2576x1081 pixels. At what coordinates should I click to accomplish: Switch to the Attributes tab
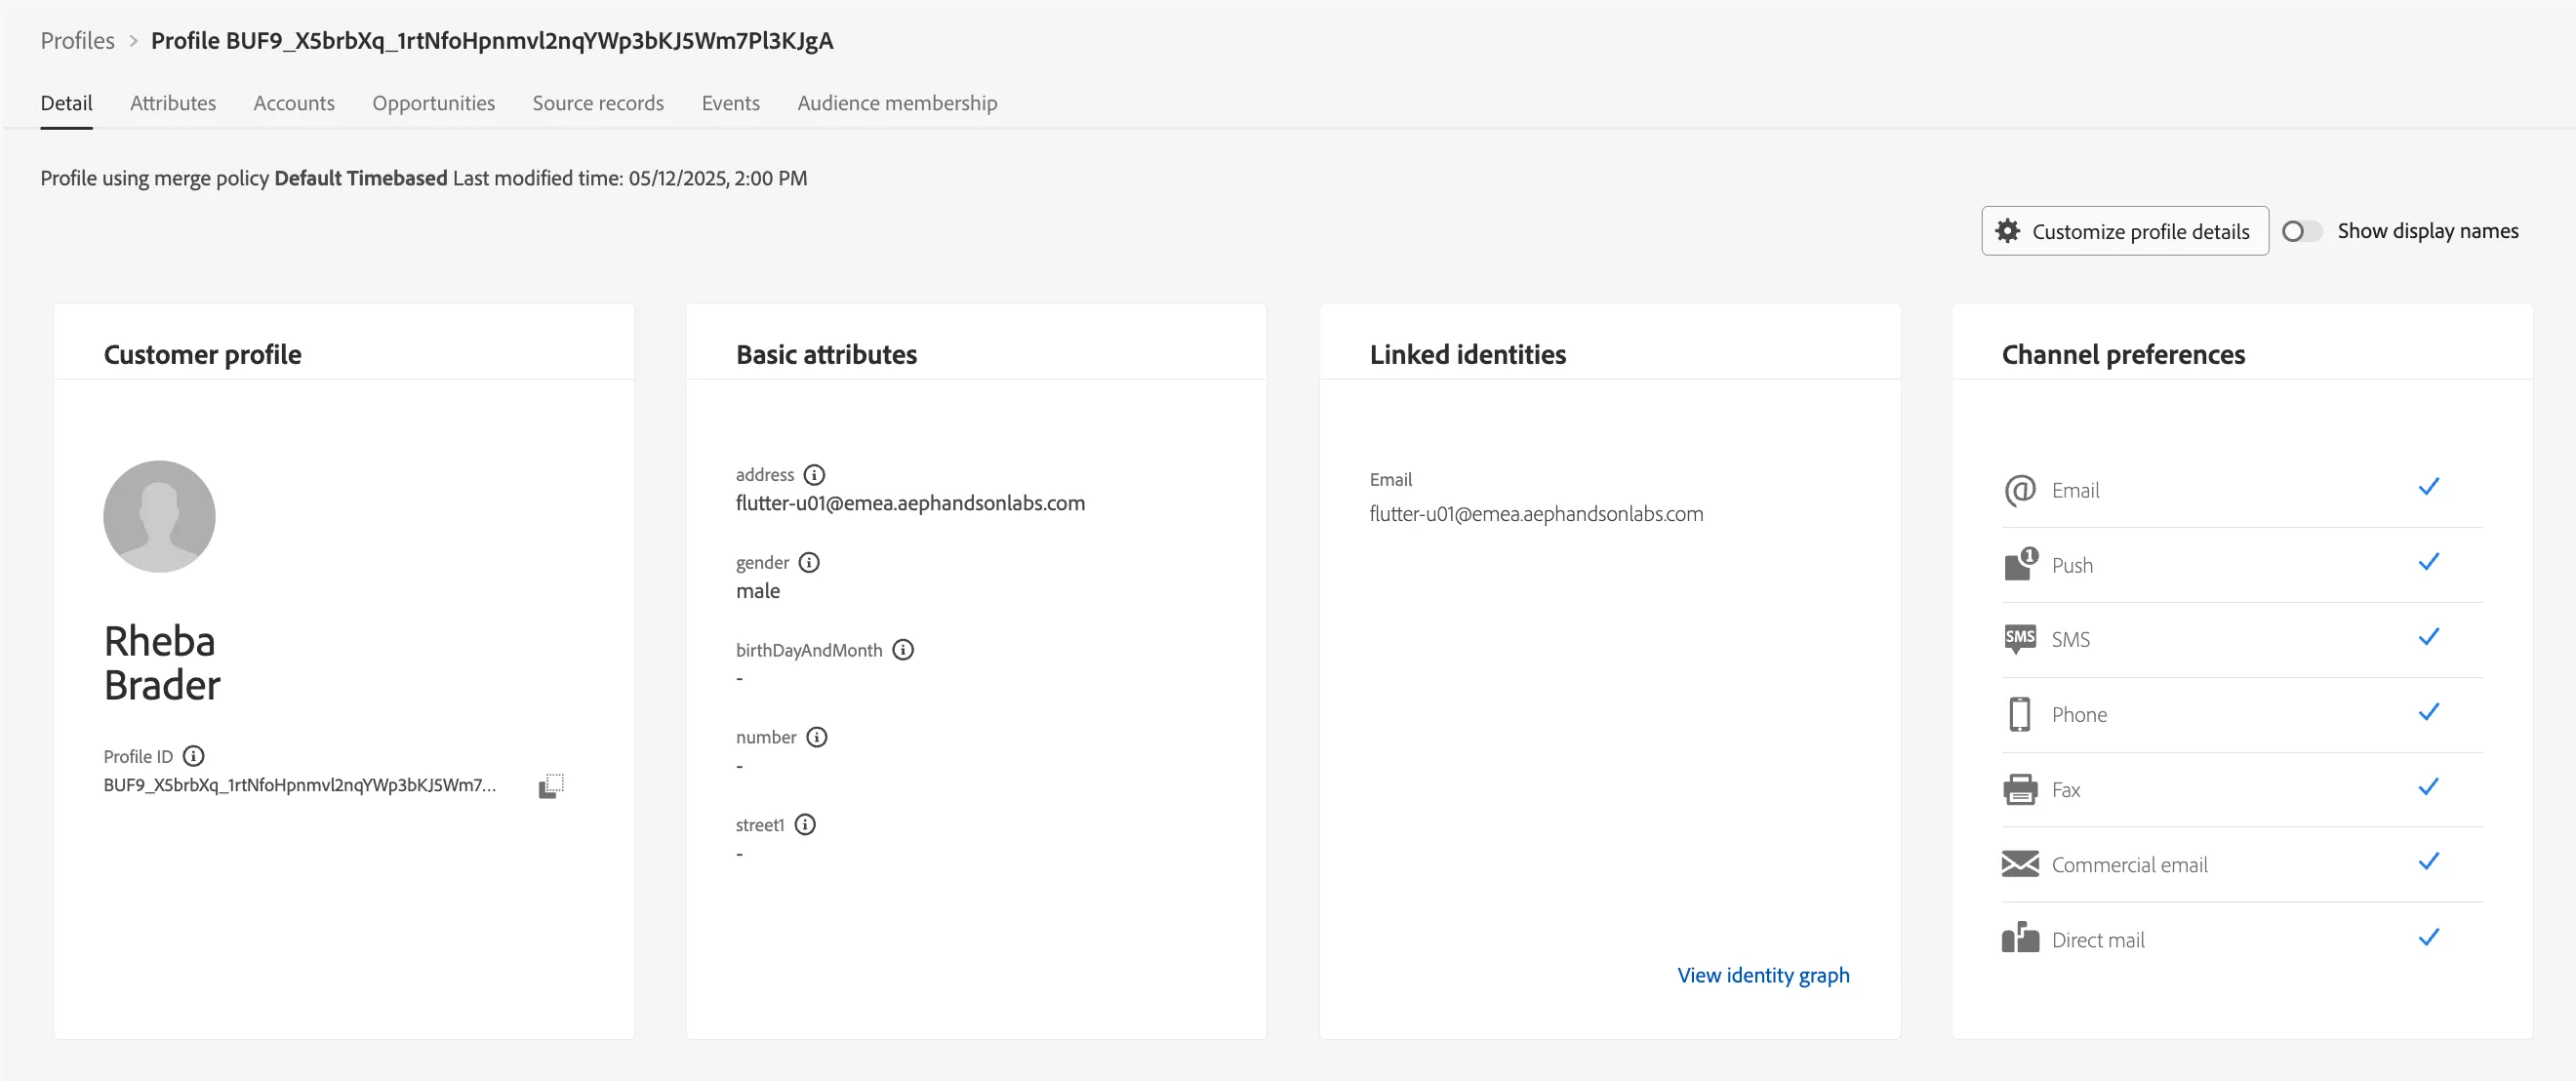pos(173,103)
